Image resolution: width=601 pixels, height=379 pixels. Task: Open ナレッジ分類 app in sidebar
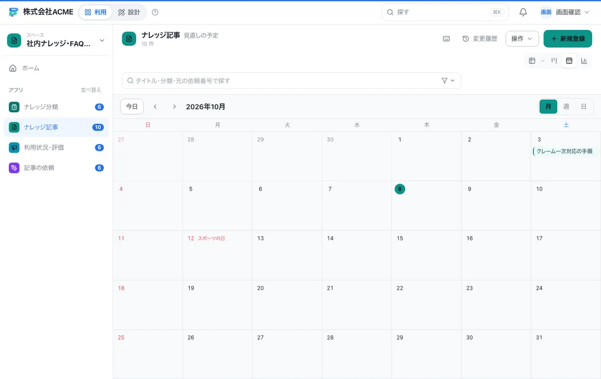[56, 107]
